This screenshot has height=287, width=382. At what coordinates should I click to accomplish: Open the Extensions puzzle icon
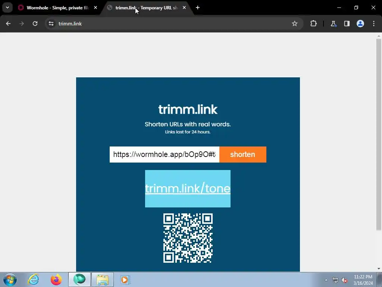pyautogui.click(x=313, y=24)
